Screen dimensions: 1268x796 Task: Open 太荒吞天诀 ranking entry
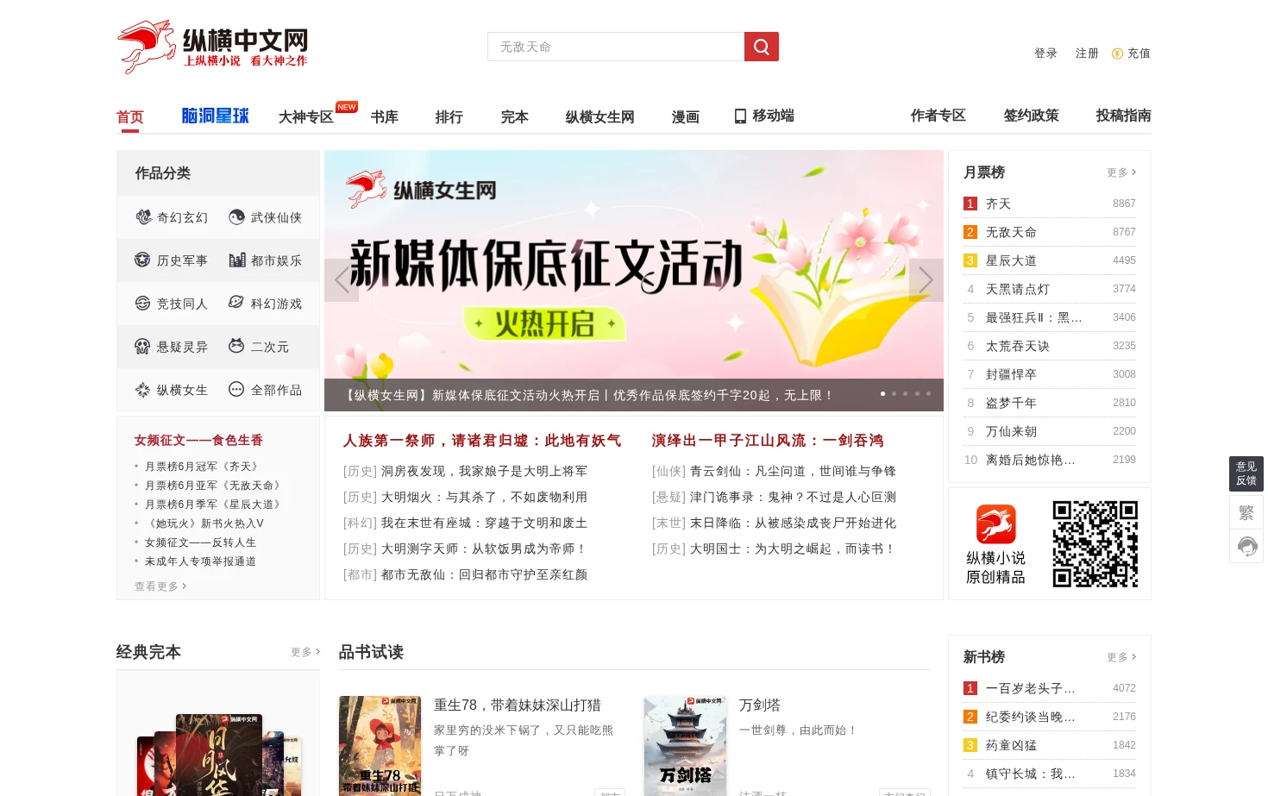[1018, 346]
